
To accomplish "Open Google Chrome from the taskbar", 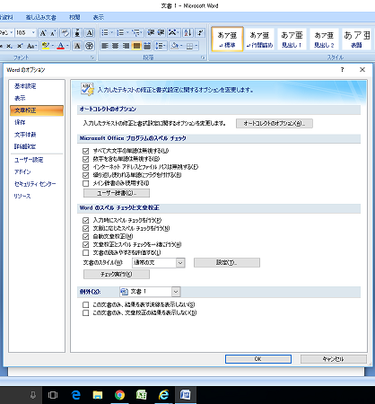I will tap(119, 395).
